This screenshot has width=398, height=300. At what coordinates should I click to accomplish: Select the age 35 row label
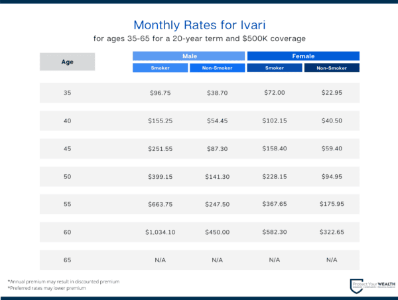pos(67,93)
